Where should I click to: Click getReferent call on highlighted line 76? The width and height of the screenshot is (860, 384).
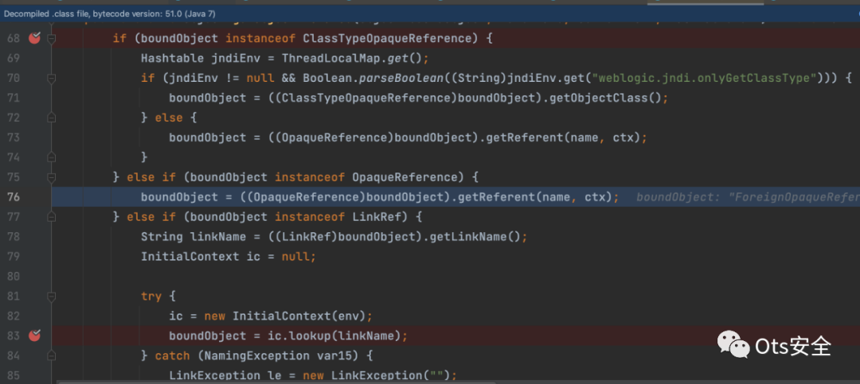click(x=493, y=196)
